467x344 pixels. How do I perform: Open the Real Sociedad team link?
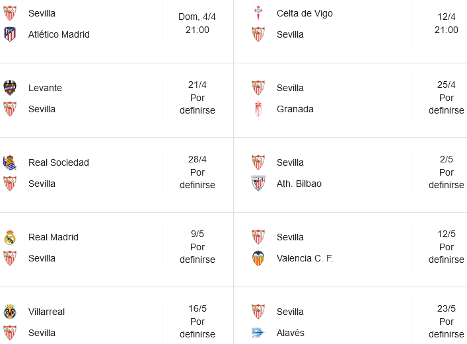click(x=59, y=162)
